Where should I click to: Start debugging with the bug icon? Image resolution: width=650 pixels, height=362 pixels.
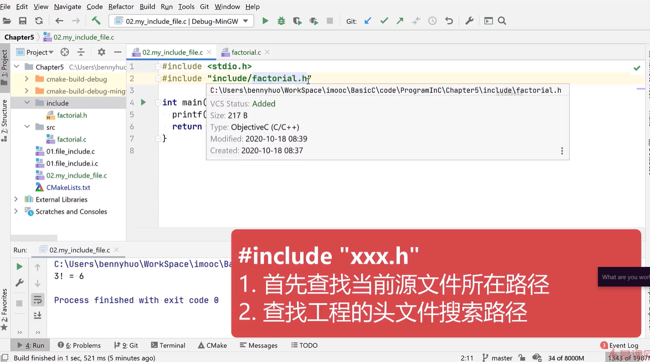(281, 21)
